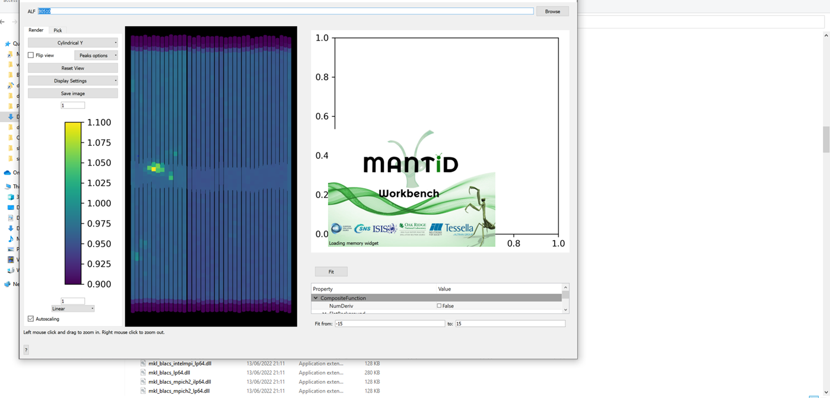
Task: Click the 280 KB size cell
Action: 373,372
